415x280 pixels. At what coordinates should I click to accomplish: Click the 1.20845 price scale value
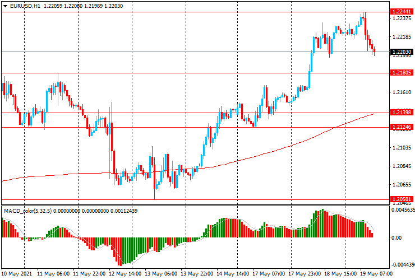coord(402,166)
